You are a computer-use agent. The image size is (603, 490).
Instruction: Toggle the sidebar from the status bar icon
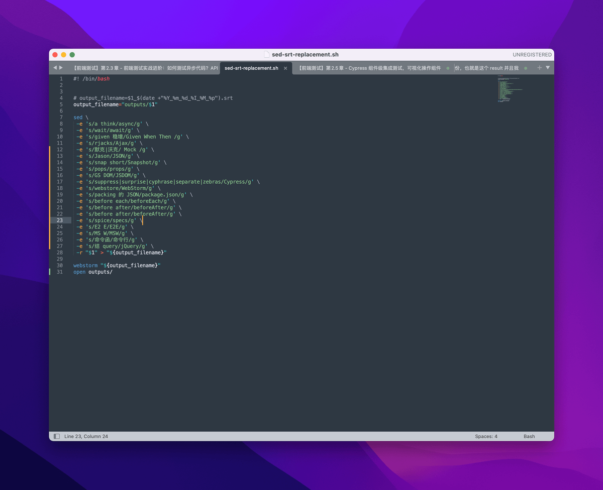pos(57,436)
